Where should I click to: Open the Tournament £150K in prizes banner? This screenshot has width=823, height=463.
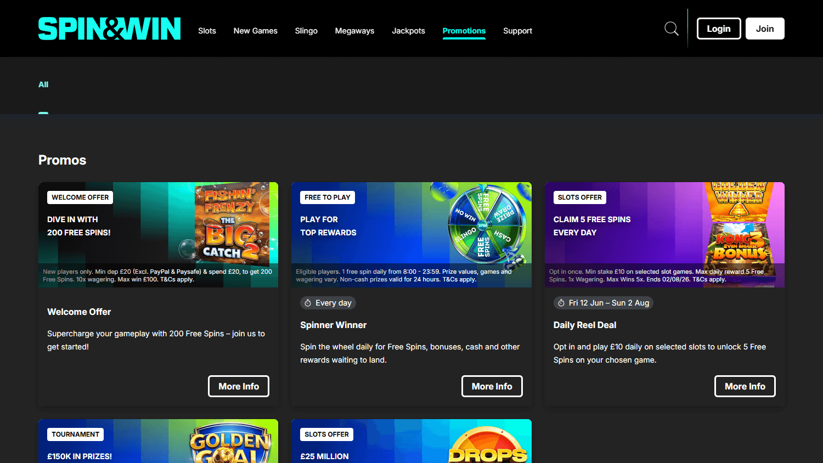coord(158,441)
